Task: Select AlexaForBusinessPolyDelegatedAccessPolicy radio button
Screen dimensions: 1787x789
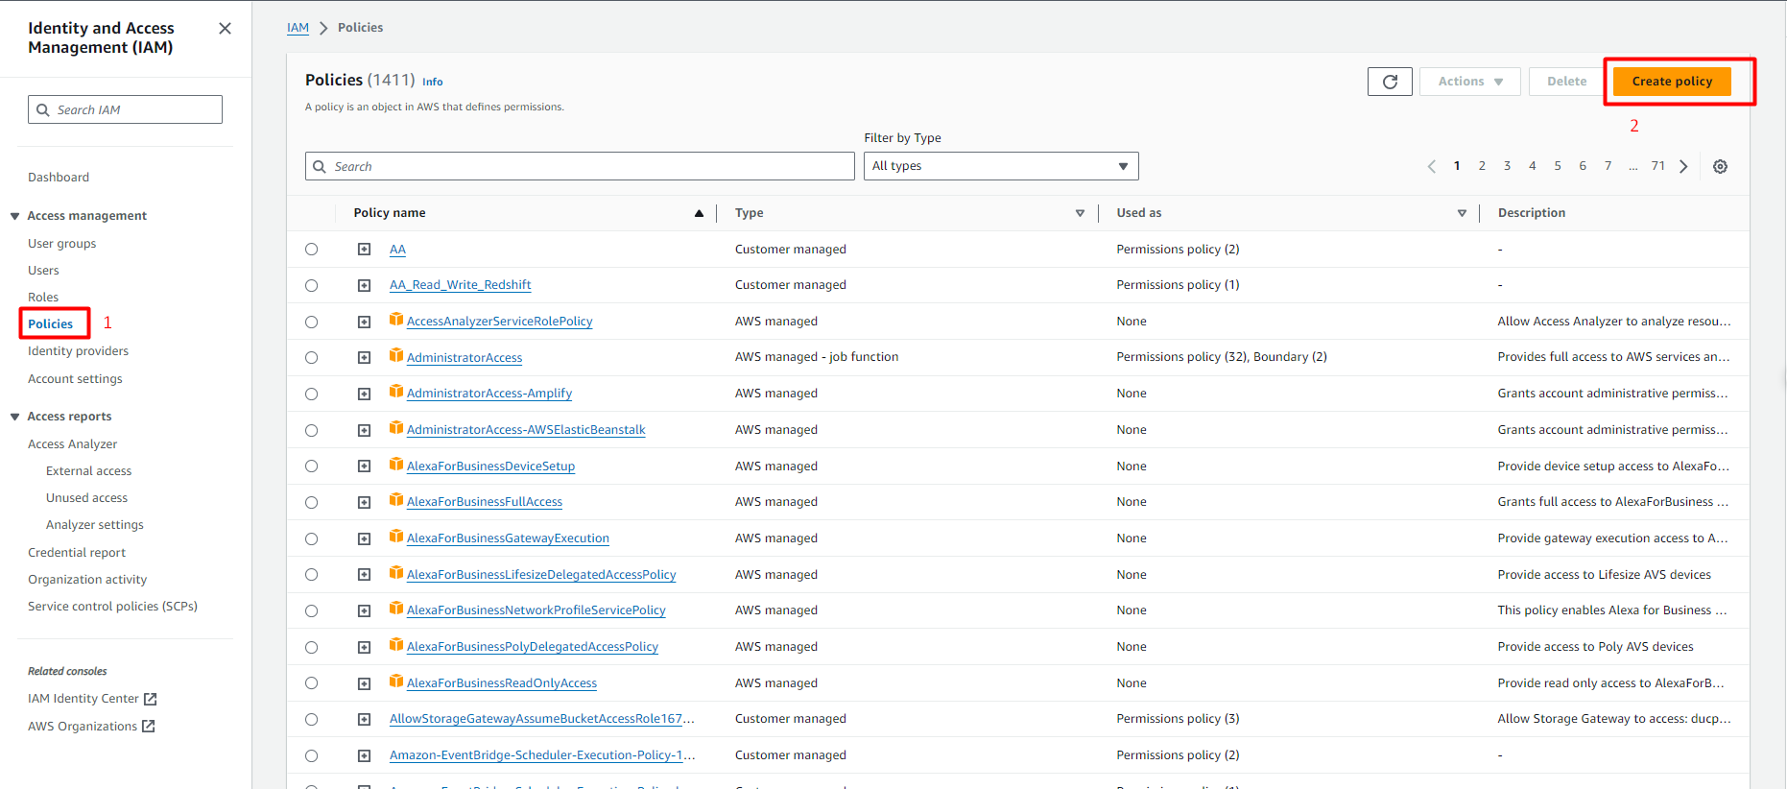Action: point(311,648)
